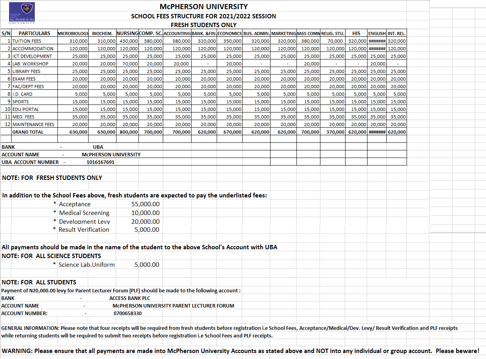Screen dimensions: 486x359
Task: Click the SPORTS row label
Action: [21, 102]
